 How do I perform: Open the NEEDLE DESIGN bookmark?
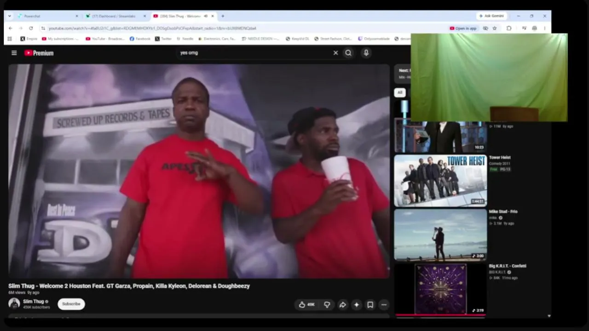[x=260, y=39]
